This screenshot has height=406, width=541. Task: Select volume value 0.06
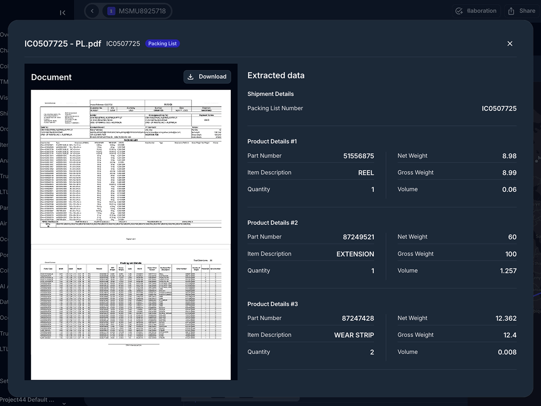(x=509, y=189)
